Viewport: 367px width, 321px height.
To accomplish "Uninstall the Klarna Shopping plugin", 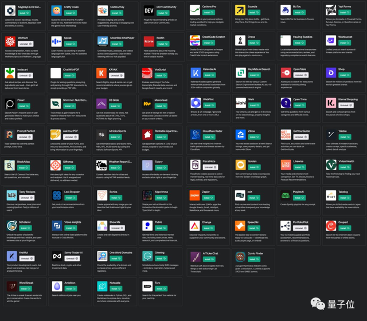I will point(346,105).
